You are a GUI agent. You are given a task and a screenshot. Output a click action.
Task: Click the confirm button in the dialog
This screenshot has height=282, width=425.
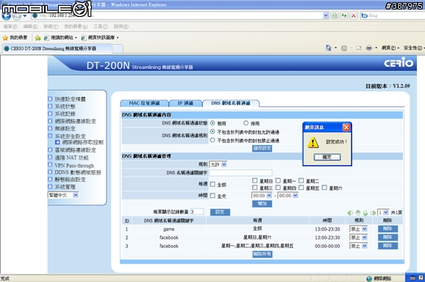(x=327, y=157)
